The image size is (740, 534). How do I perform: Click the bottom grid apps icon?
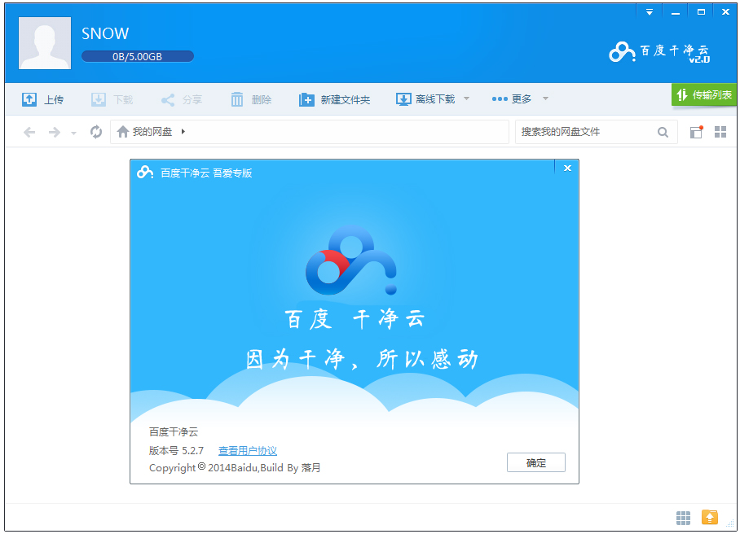click(683, 518)
